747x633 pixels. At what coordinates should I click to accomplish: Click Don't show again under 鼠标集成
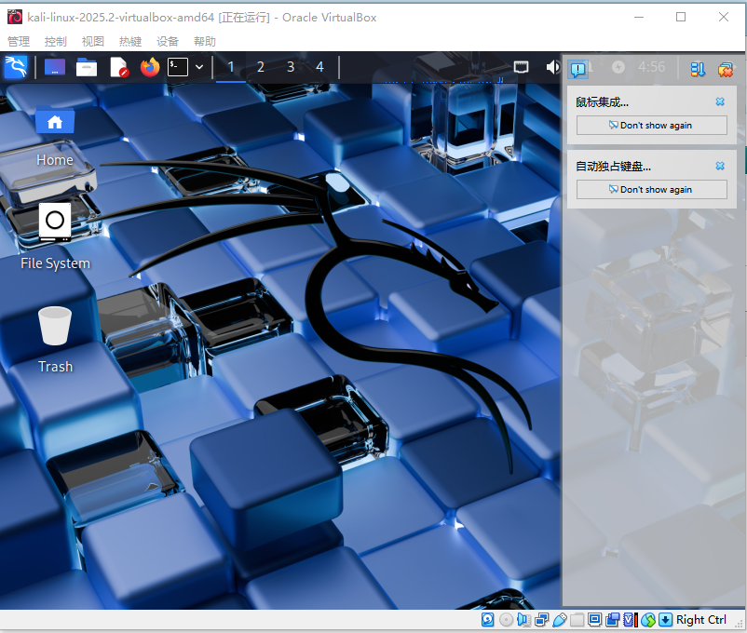click(x=652, y=126)
